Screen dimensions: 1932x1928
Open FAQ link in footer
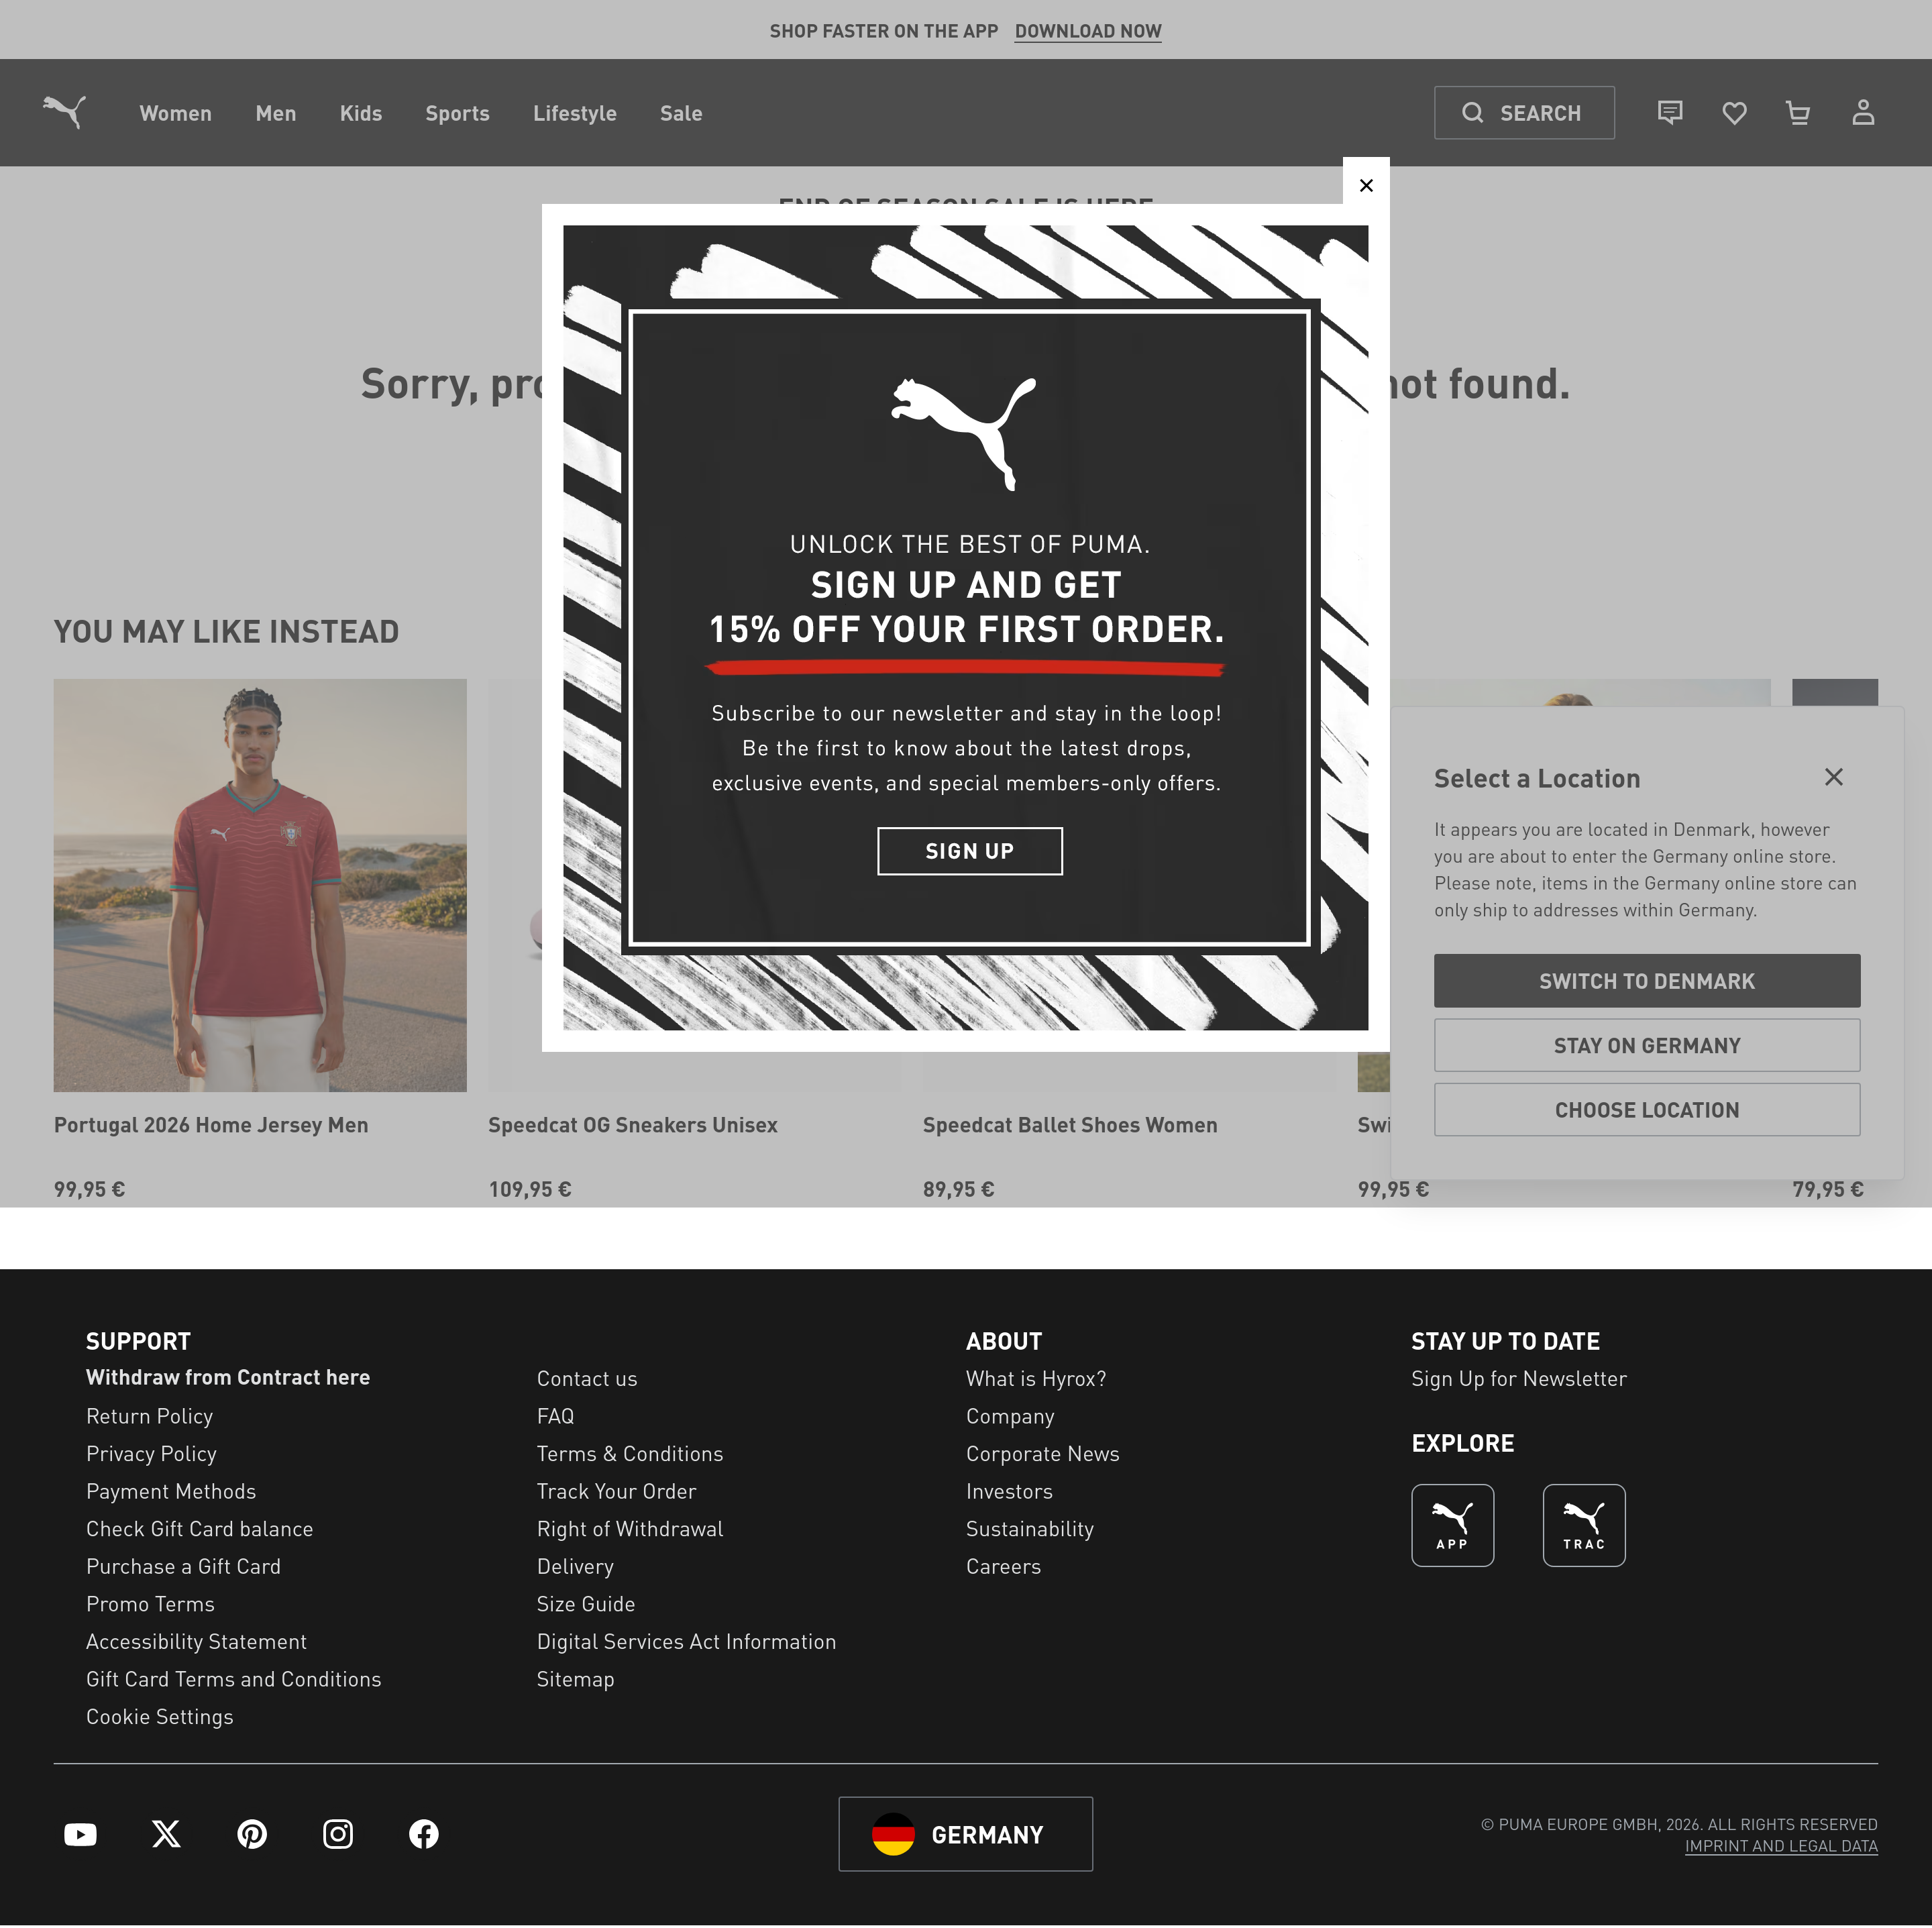[x=556, y=1416]
